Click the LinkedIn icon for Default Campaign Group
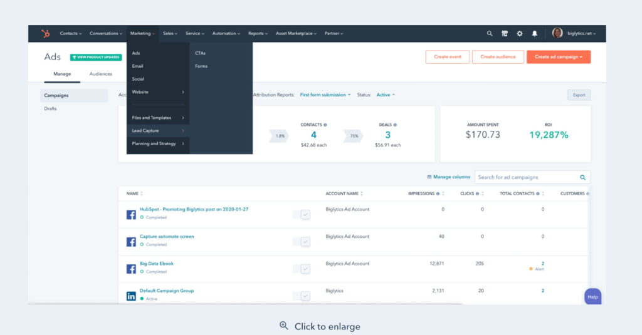 (131, 296)
